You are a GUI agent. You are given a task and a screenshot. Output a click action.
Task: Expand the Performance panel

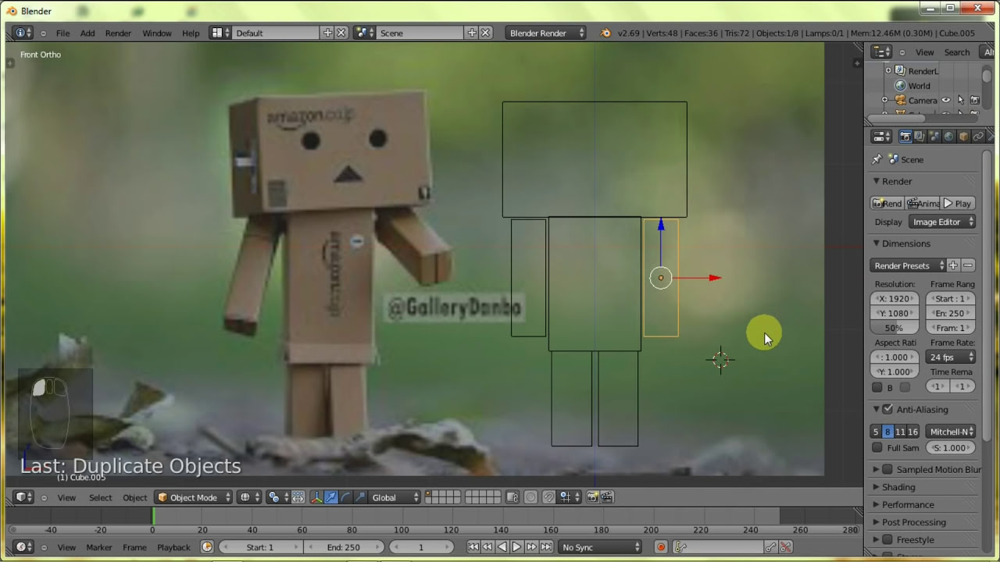click(908, 505)
